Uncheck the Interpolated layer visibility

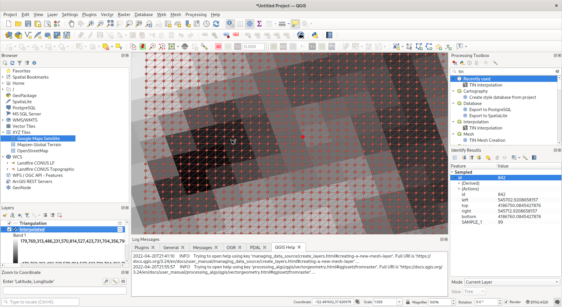click(x=9, y=229)
